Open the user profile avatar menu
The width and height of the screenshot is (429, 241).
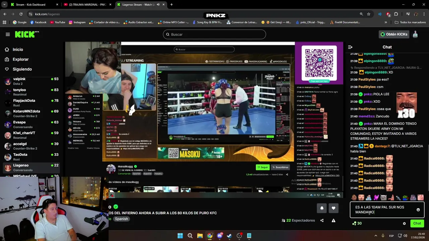coord(415,34)
